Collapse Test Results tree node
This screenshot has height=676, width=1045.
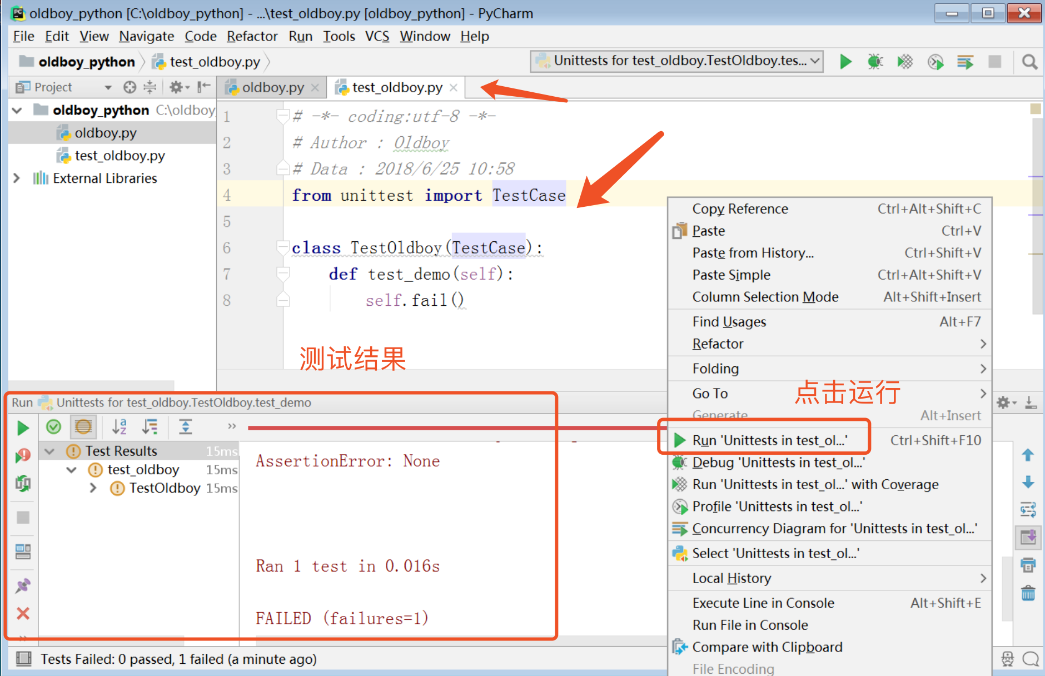click(x=49, y=451)
